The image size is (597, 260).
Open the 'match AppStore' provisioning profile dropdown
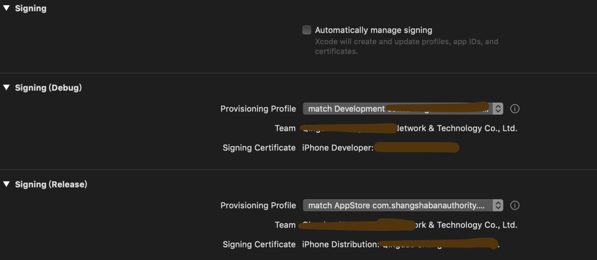point(397,205)
